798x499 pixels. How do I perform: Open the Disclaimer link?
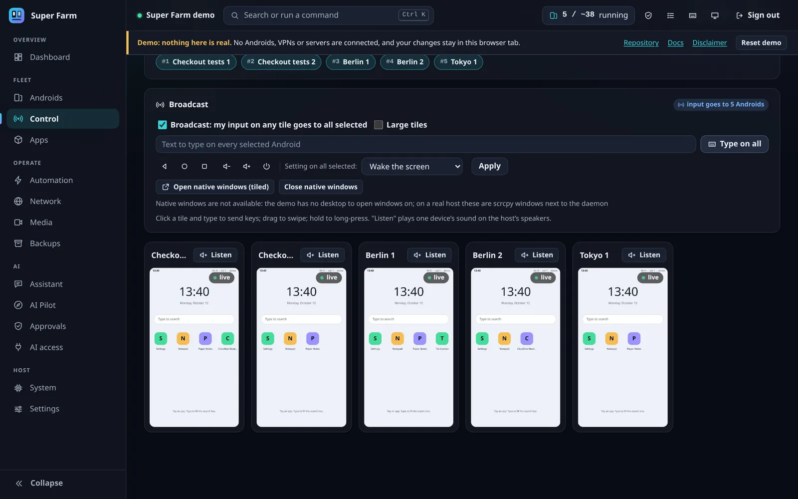709,43
